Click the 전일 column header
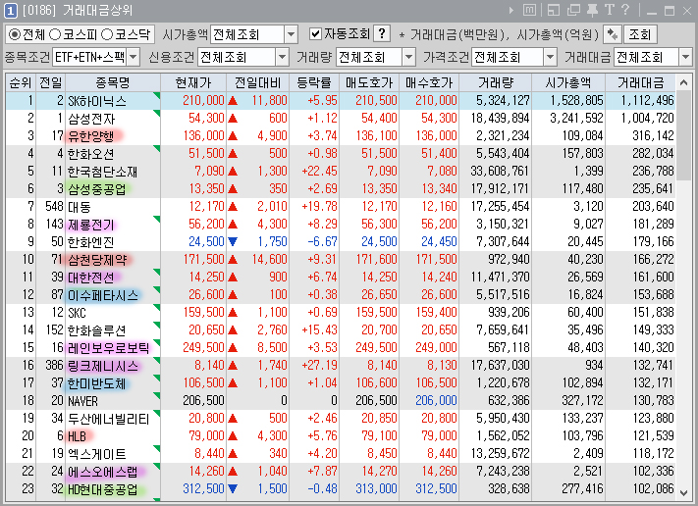 pos(50,82)
